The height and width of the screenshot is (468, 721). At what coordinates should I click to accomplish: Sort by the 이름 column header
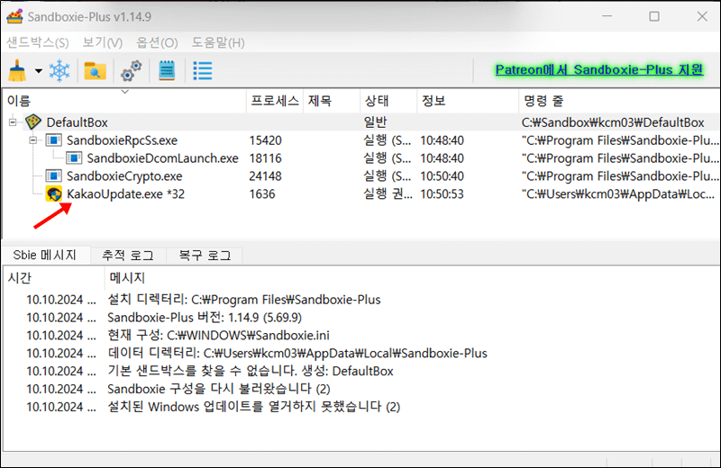(124, 101)
